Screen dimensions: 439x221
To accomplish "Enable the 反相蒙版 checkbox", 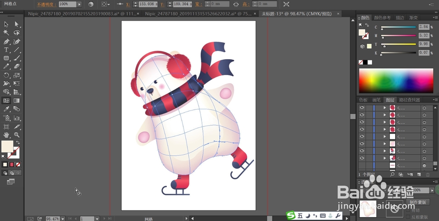I will point(408,217).
